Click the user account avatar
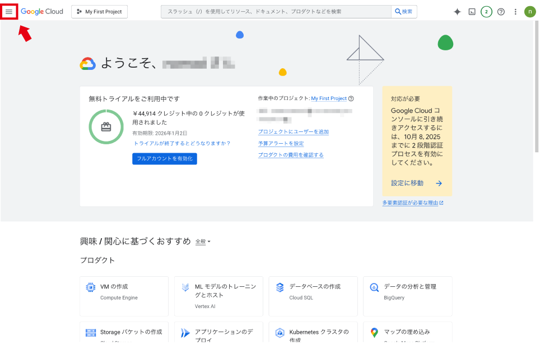This screenshot has width=540, height=345. 530,12
